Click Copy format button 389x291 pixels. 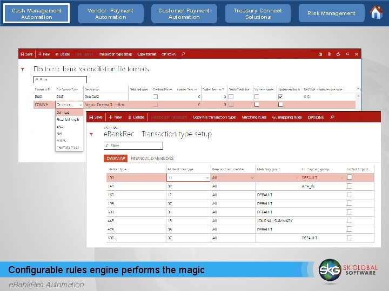[147, 54]
